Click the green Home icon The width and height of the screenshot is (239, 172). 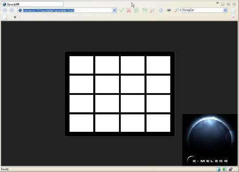tap(145, 10)
